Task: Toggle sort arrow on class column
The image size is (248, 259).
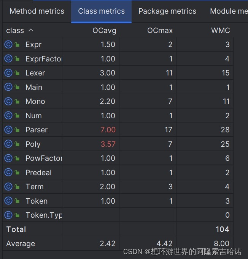Action: coord(31,30)
